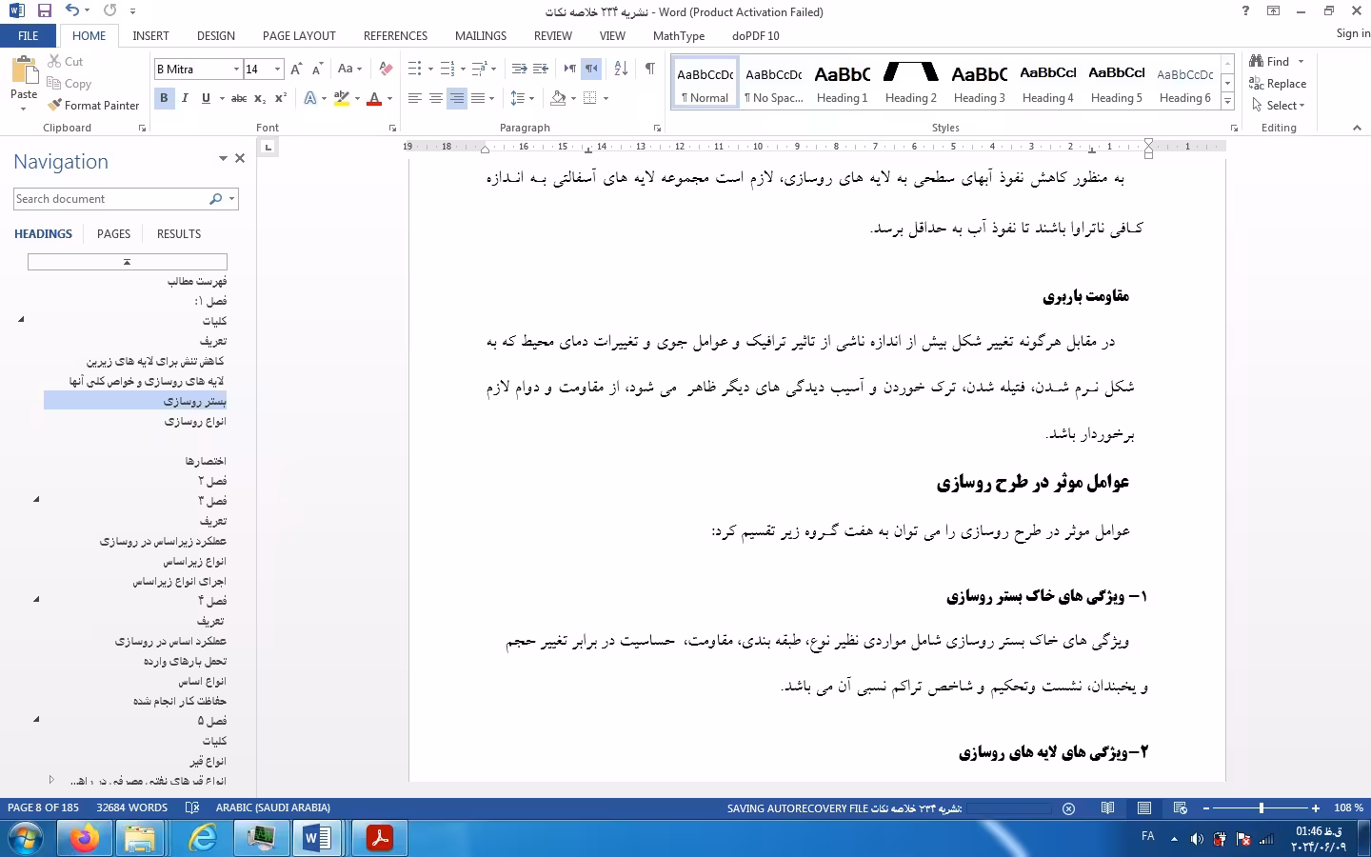
Task: Click the Sort icon in Paragraph group
Action: [x=621, y=69]
